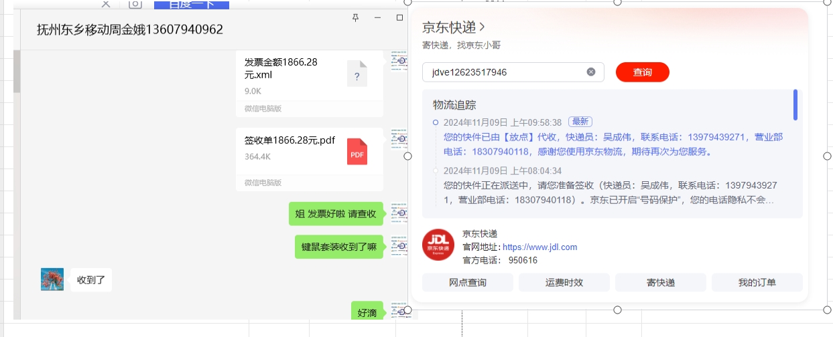The width and height of the screenshot is (833, 337).
Task: Open 我的订单
Action: (x=757, y=282)
